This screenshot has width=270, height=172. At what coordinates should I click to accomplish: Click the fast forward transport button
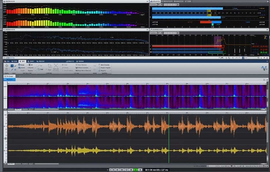click(122, 170)
